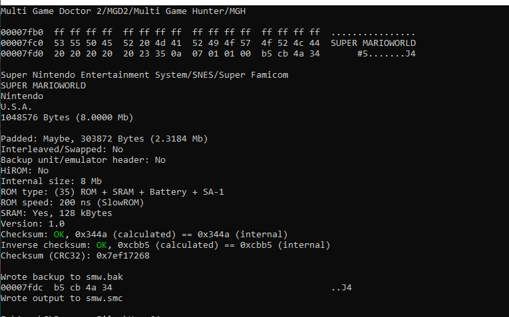Click the Wrote output to smw.smc line

tap(62, 298)
